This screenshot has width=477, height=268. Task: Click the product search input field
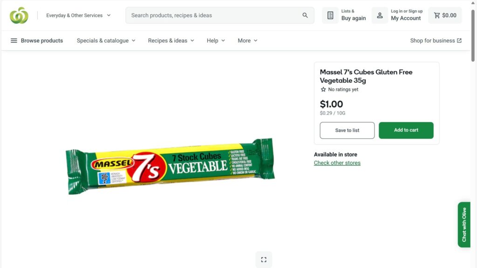(214, 15)
